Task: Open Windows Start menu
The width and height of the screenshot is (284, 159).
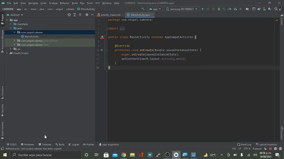Action: (x=5, y=155)
